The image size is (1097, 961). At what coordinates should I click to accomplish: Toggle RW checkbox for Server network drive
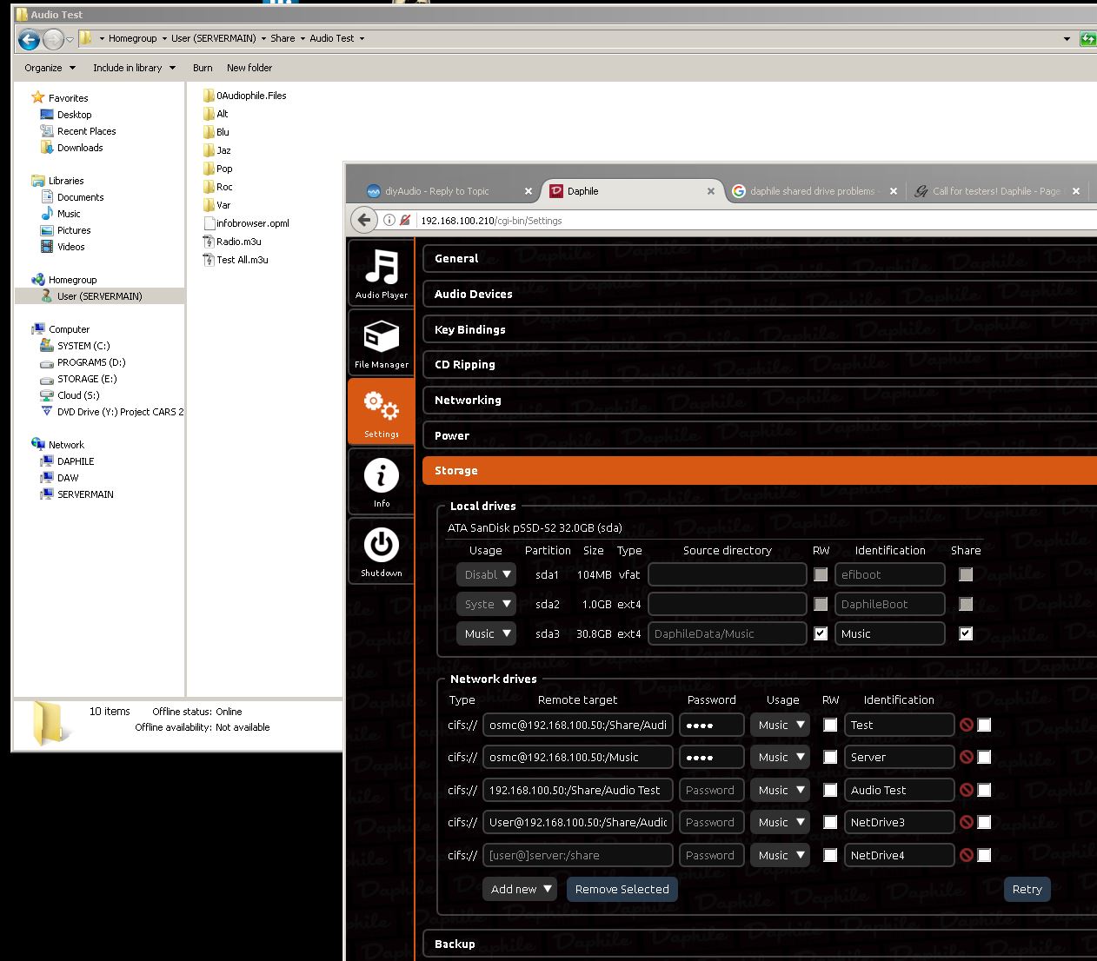(830, 757)
